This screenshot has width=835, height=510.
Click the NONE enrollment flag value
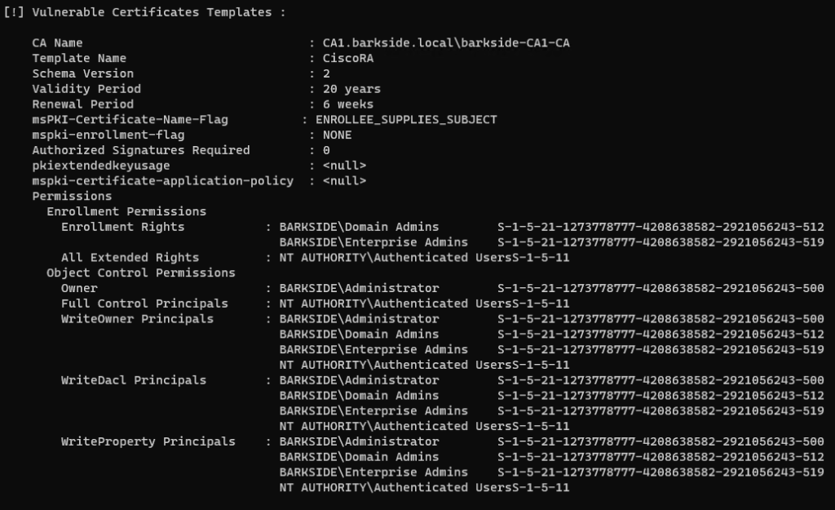click(x=337, y=135)
